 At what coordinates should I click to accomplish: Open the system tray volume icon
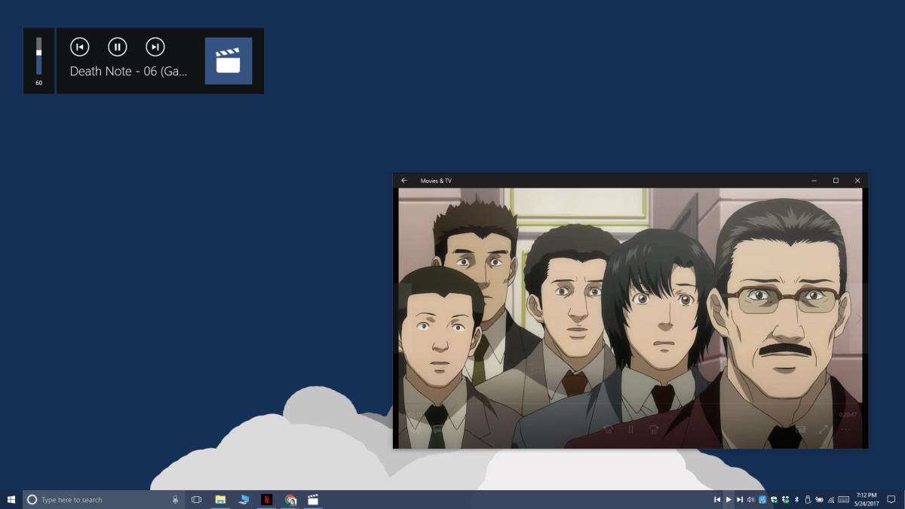pyautogui.click(x=750, y=499)
